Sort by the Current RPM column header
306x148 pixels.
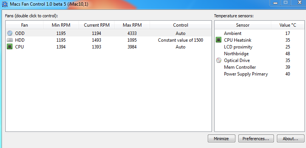97,25
